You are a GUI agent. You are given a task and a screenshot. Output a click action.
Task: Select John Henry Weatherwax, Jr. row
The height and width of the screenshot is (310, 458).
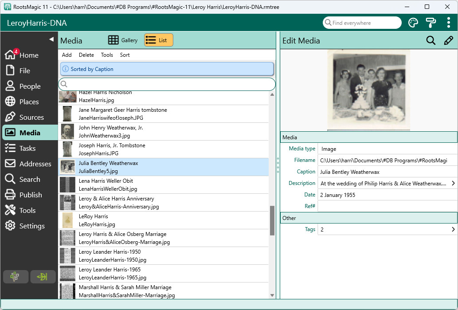[x=164, y=131]
